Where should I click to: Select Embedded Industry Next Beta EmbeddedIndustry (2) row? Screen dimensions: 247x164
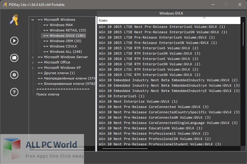pos(168,80)
